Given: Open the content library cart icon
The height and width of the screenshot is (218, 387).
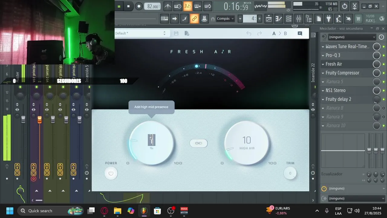Looking at the screenshot, I should [x=359, y=19].
